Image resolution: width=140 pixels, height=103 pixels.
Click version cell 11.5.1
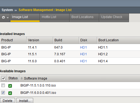tap(32, 54)
